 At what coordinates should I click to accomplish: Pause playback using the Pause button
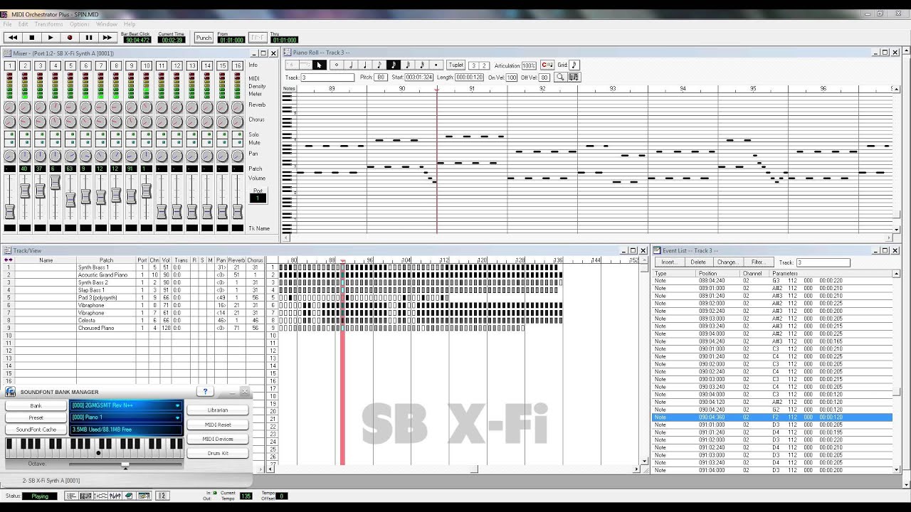89,38
